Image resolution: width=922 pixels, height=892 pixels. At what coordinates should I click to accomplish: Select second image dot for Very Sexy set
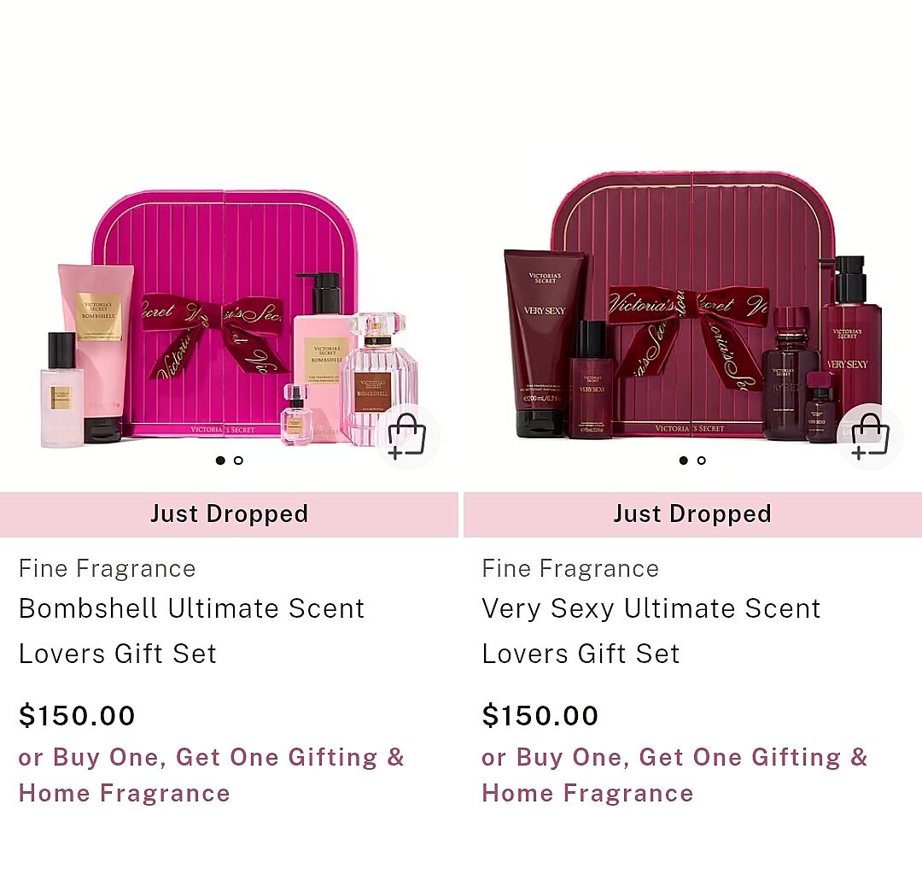(702, 461)
